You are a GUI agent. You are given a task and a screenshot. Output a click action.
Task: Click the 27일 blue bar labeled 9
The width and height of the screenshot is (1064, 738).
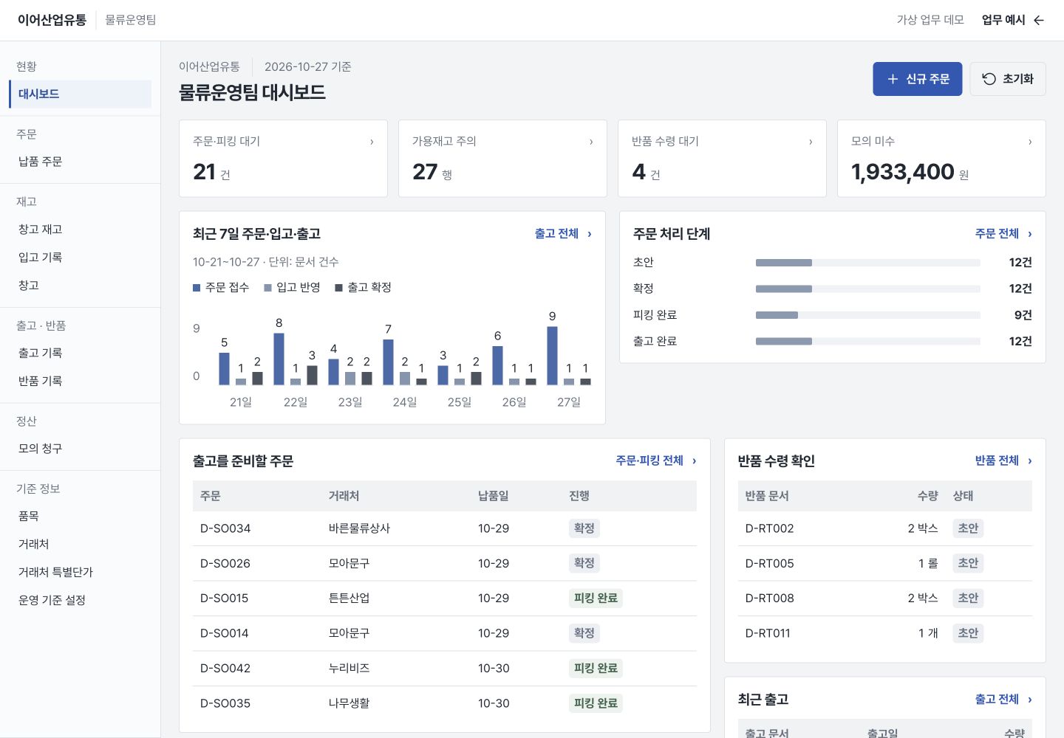552,356
